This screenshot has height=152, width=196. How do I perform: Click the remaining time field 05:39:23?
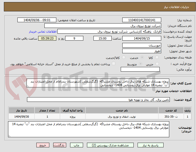click(47, 38)
